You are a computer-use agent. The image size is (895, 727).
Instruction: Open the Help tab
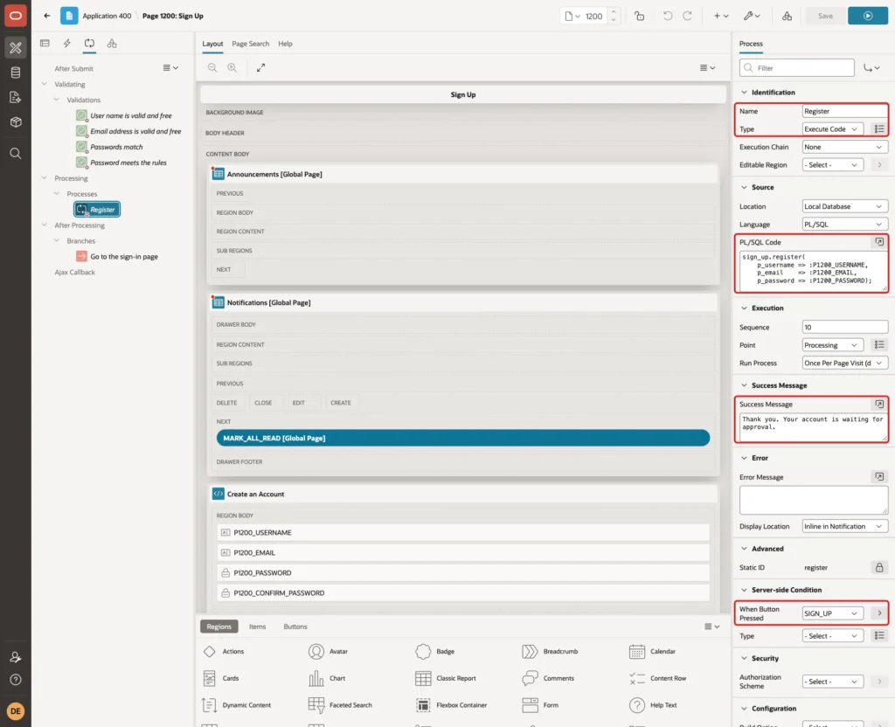coord(285,44)
